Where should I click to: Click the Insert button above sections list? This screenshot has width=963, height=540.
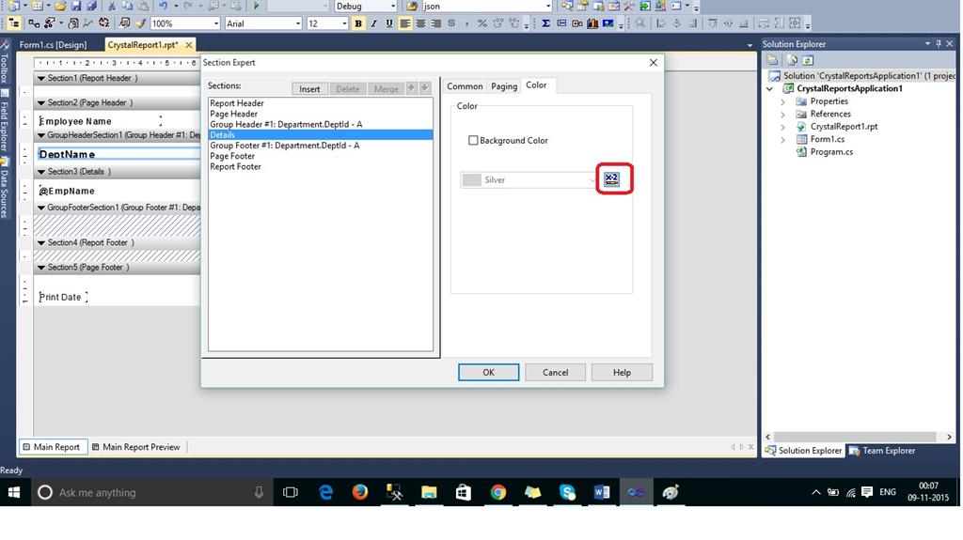coord(309,89)
